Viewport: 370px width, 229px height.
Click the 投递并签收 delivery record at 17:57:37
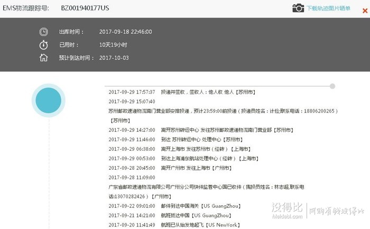coord(182,92)
